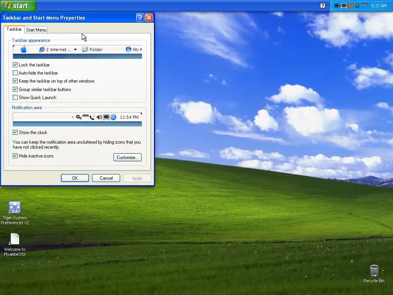Click the Cancel button

(x=106, y=178)
